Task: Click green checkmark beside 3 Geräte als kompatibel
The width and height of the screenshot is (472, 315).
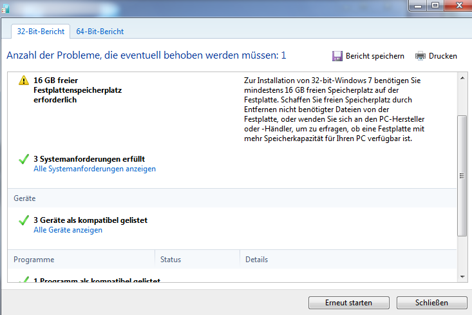Action: coord(24,220)
